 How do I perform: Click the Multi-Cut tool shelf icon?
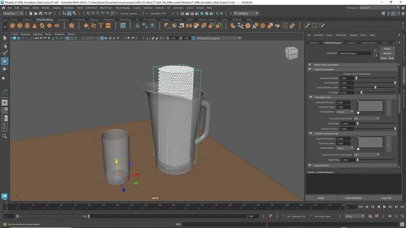(x=307, y=25)
